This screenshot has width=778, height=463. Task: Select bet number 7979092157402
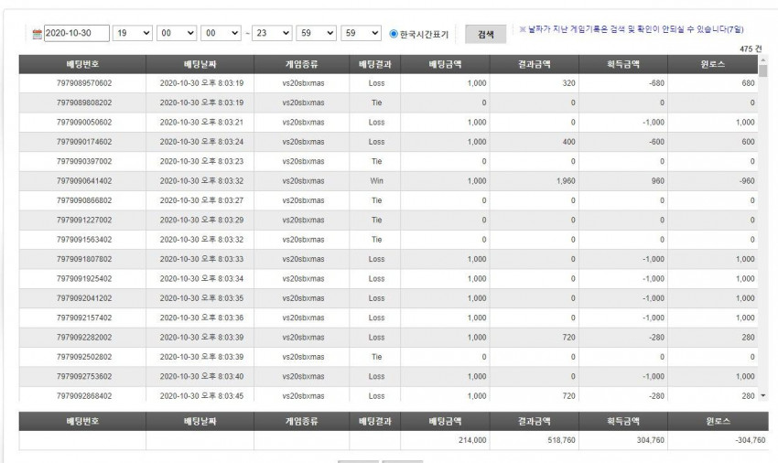pos(84,318)
